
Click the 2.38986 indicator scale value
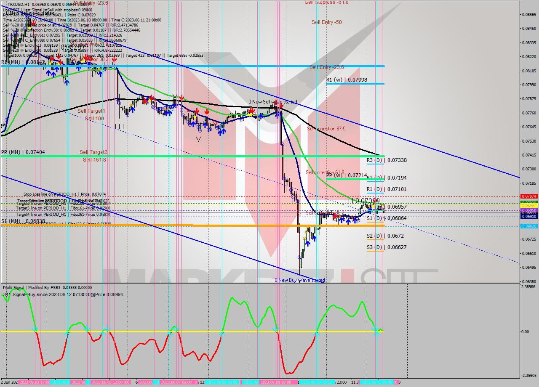point(529,287)
